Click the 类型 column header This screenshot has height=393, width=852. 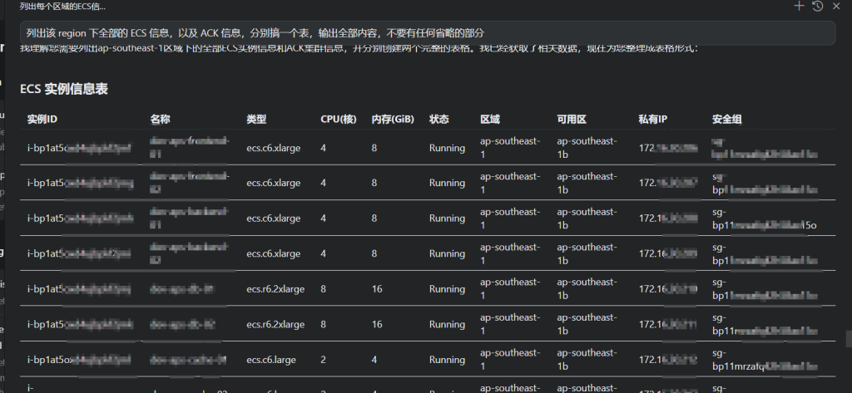256,120
